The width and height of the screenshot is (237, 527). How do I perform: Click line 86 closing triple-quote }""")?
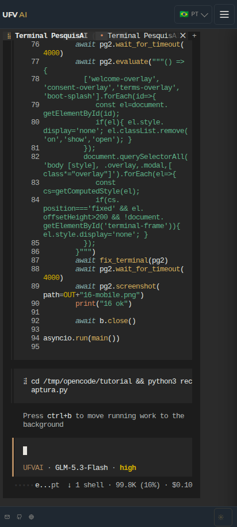(86, 252)
